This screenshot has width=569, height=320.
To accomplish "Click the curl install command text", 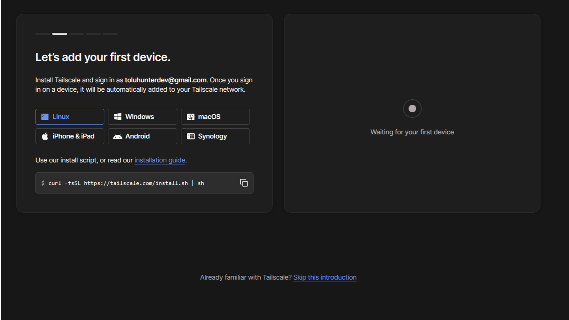I will pyautogui.click(x=126, y=183).
